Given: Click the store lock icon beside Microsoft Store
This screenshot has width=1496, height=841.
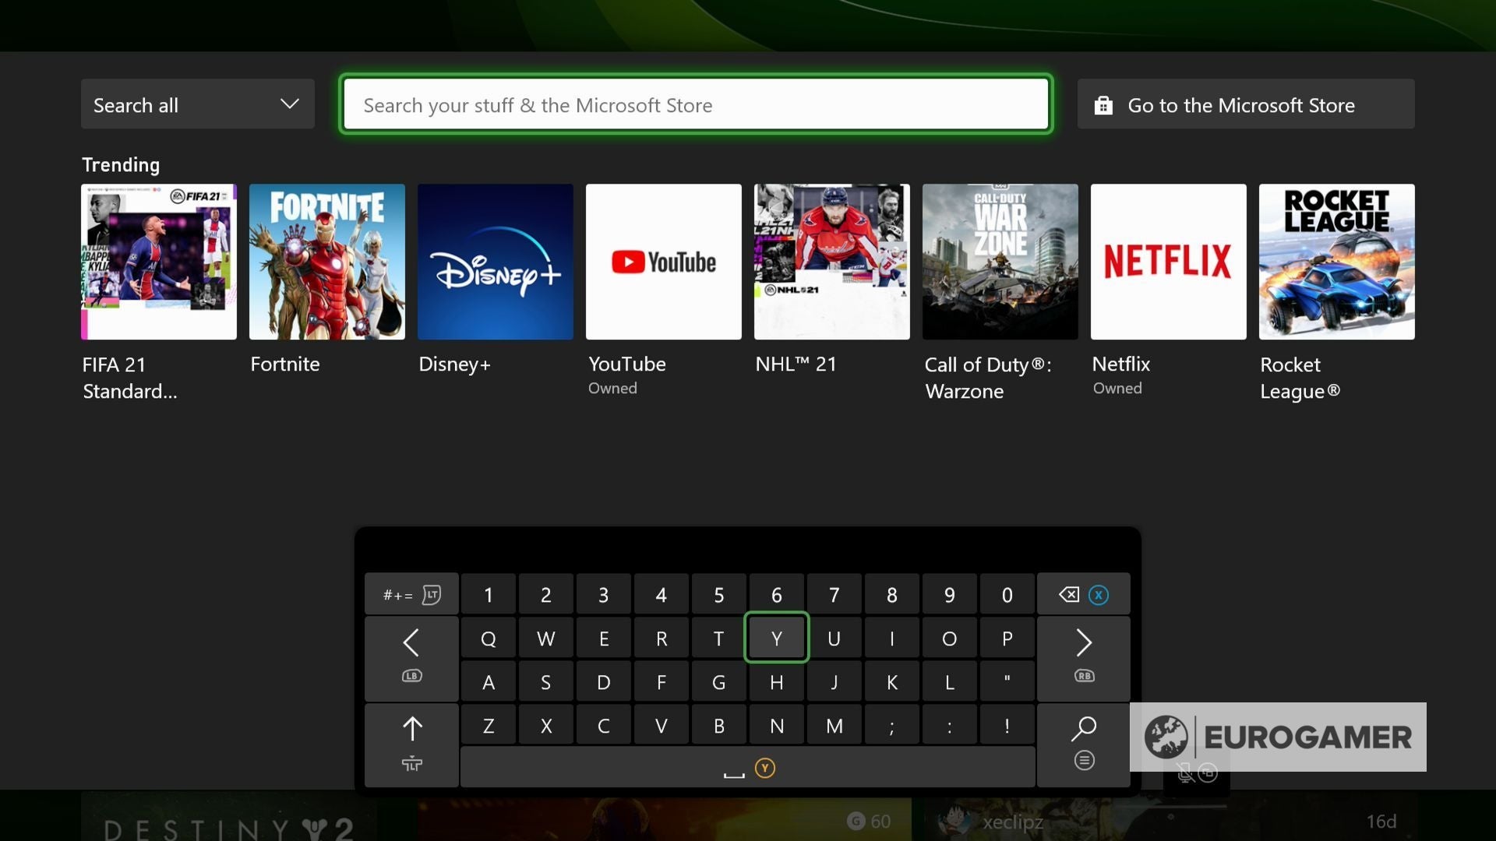Looking at the screenshot, I should tap(1103, 104).
